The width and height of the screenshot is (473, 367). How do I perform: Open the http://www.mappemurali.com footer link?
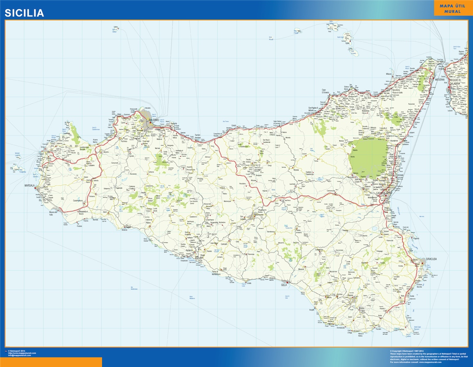pyautogui.click(x=22, y=353)
